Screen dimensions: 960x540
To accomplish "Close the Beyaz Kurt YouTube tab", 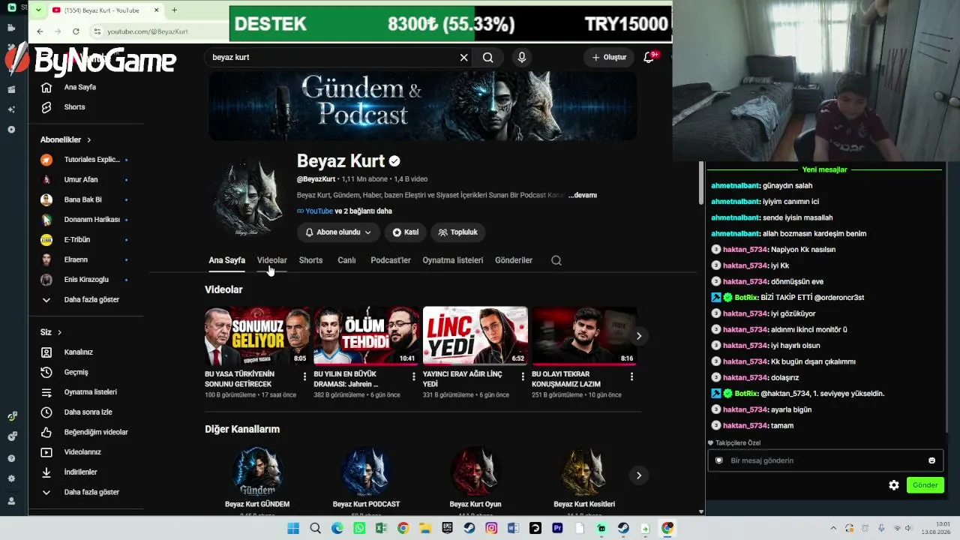I will 156,10.
